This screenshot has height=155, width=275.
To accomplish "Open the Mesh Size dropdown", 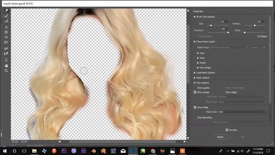I will tap(243, 96).
